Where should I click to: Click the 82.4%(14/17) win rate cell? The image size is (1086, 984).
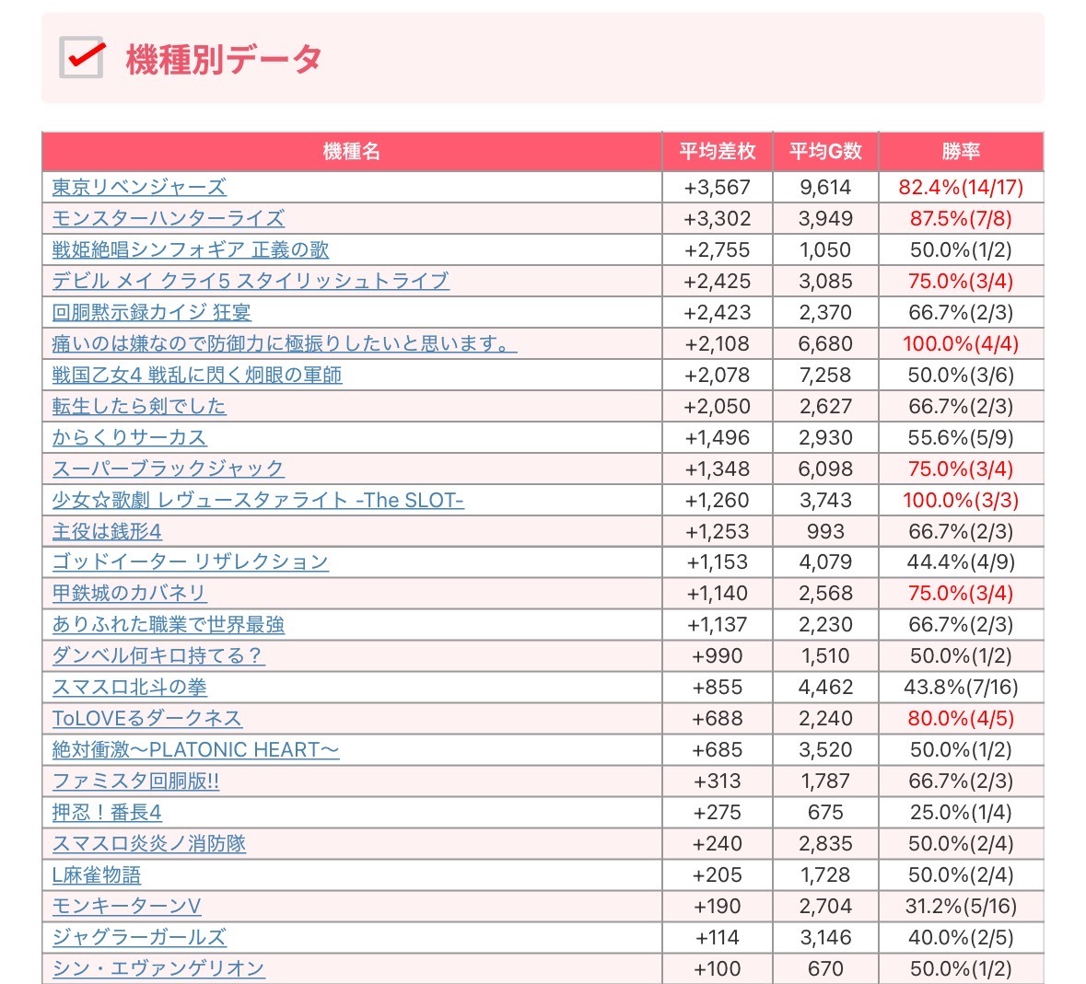point(962,187)
